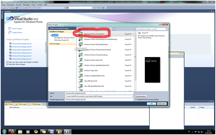
Task: Click New Project icon in main toolbar
Action: tap(4, 8)
